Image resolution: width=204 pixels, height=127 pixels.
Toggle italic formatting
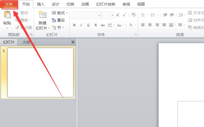[81, 25]
